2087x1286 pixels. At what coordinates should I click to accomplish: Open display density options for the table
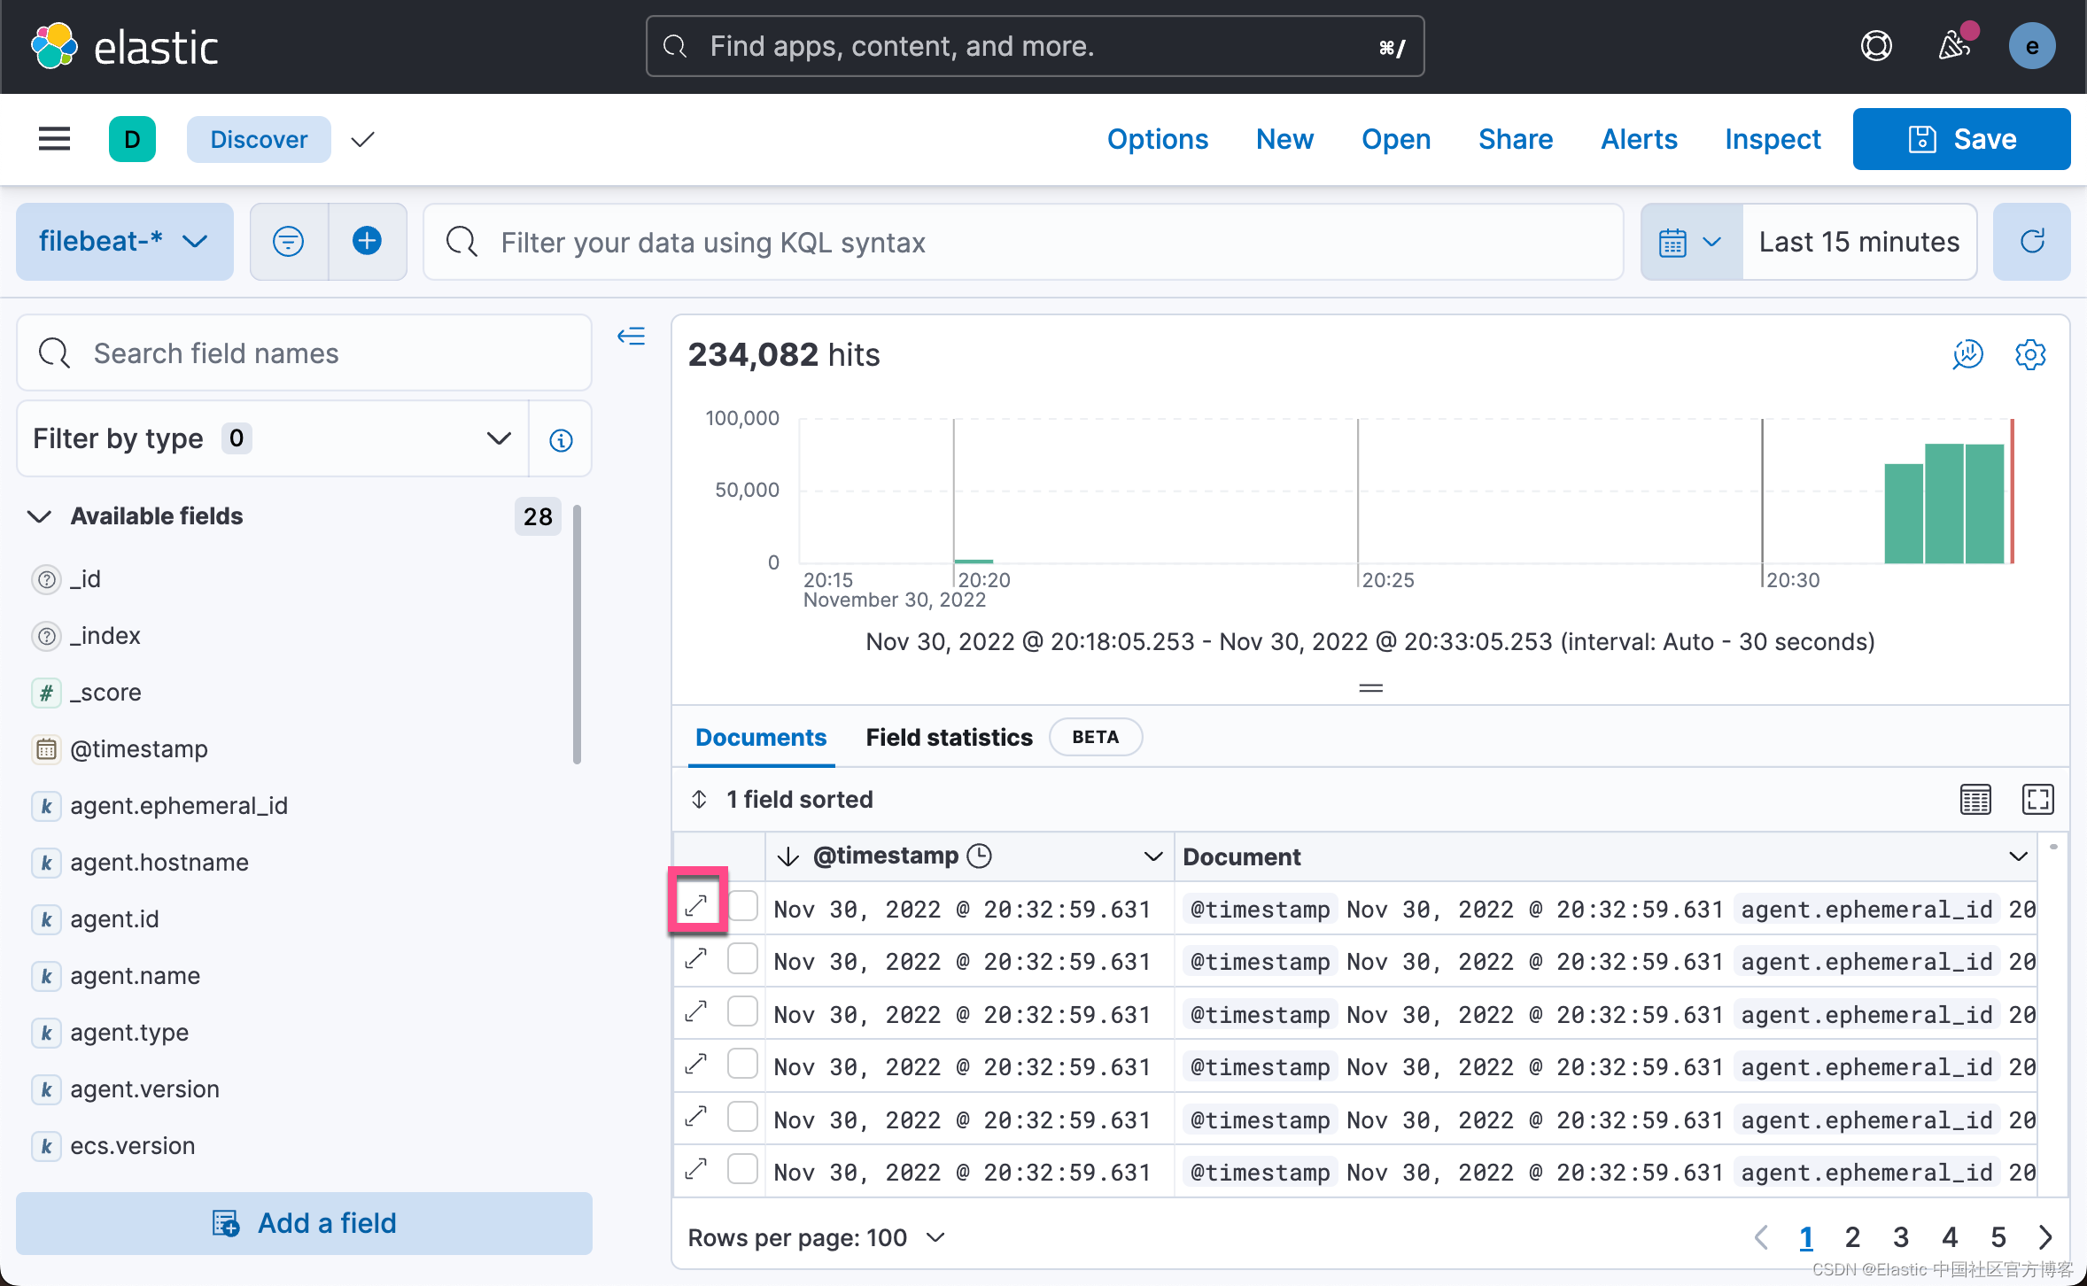(x=1975, y=799)
